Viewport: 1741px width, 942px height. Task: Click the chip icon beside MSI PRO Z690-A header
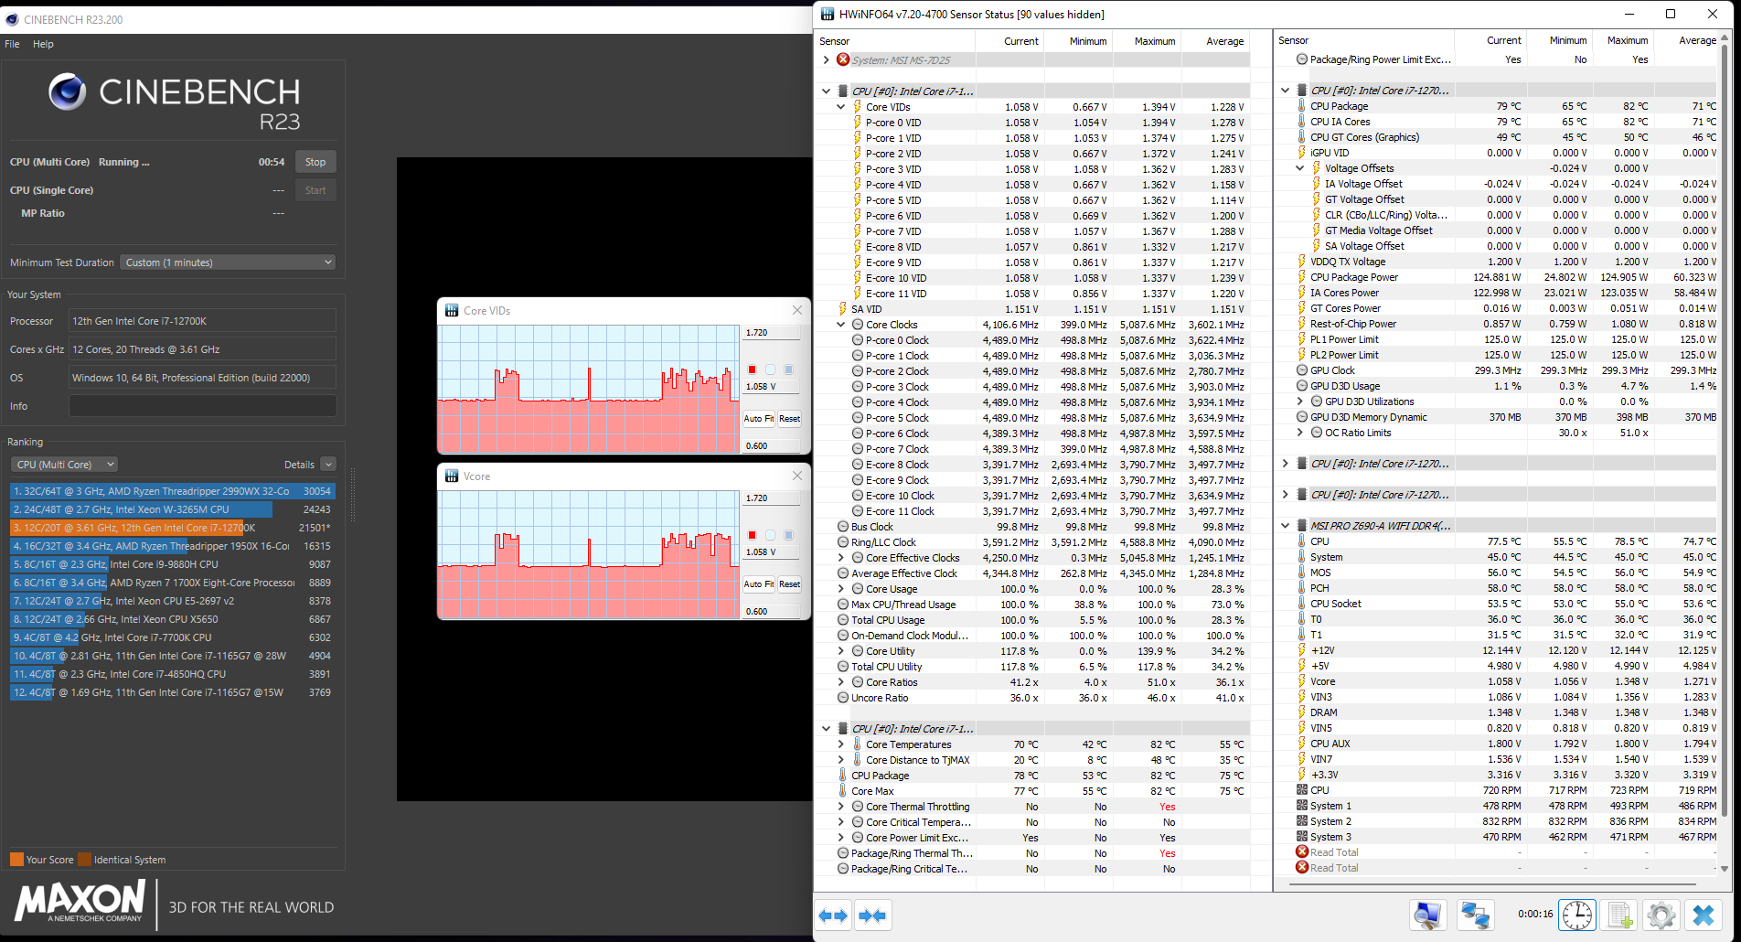(x=1302, y=526)
